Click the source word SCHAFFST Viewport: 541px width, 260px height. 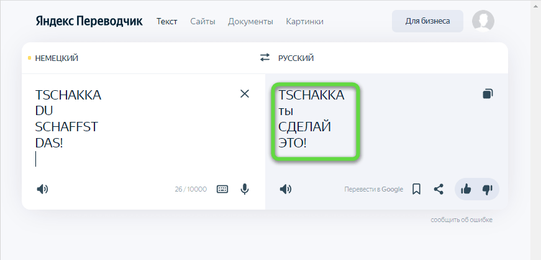(66, 127)
